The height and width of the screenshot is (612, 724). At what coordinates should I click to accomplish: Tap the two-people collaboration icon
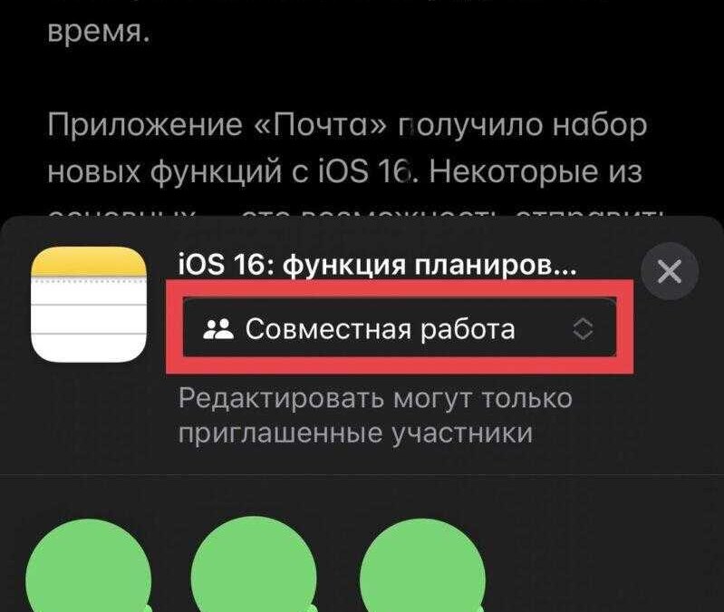218,329
